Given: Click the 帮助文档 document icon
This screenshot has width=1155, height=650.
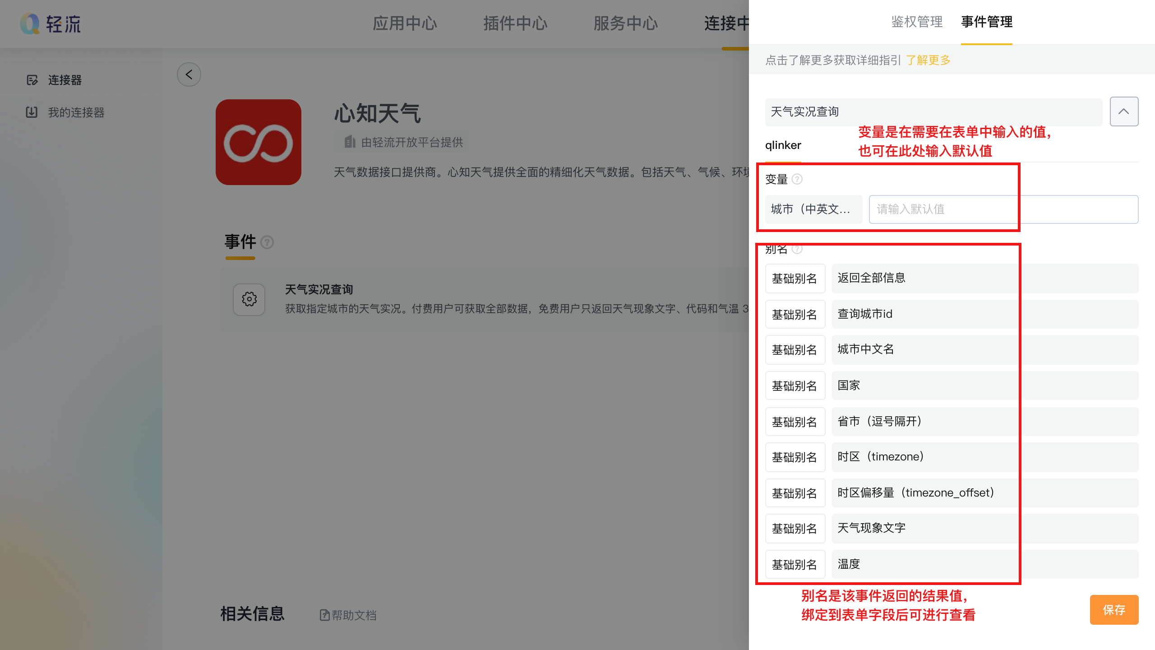Looking at the screenshot, I should (x=324, y=615).
